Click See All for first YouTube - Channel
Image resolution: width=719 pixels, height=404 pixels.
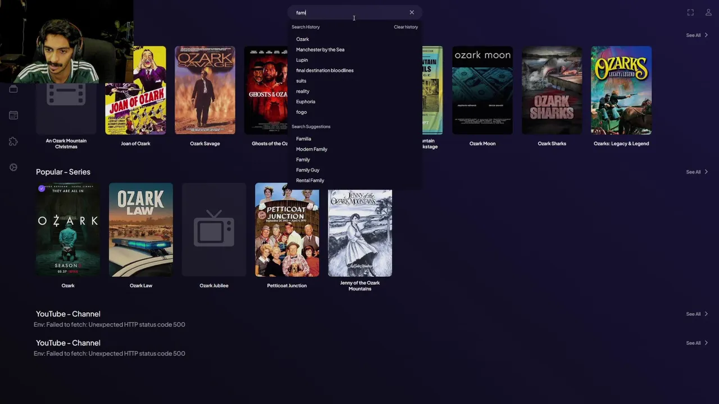click(697, 314)
